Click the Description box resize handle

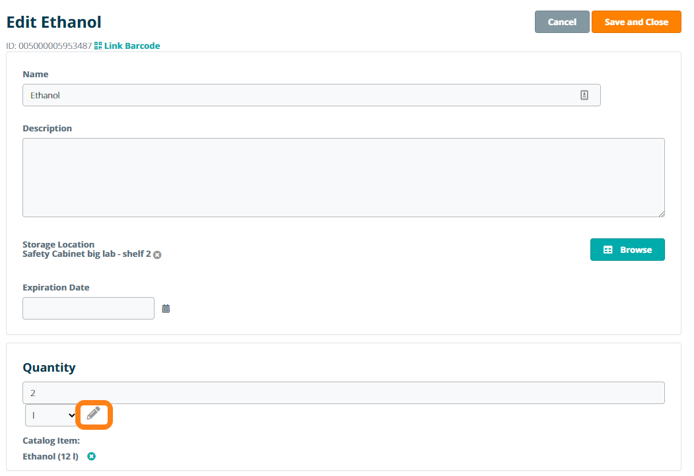coord(660,213)
